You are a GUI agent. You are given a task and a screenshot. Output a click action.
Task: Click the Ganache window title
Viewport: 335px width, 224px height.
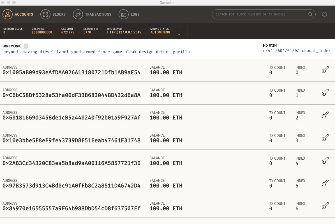(x=167, y=3)
